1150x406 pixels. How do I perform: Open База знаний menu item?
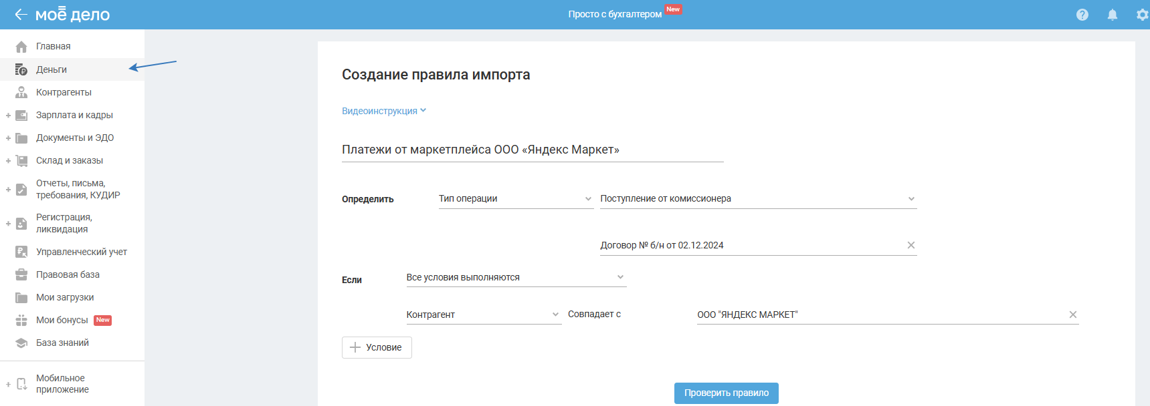click(x=62, y=343)
